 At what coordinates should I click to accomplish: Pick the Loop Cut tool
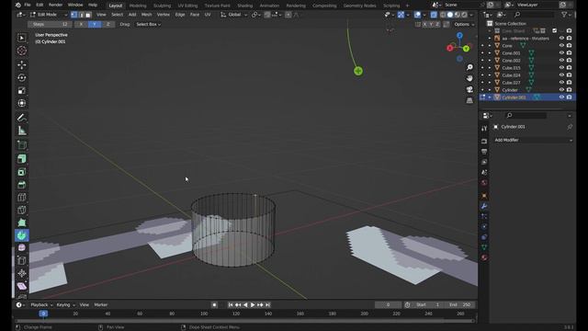point(22,198)
